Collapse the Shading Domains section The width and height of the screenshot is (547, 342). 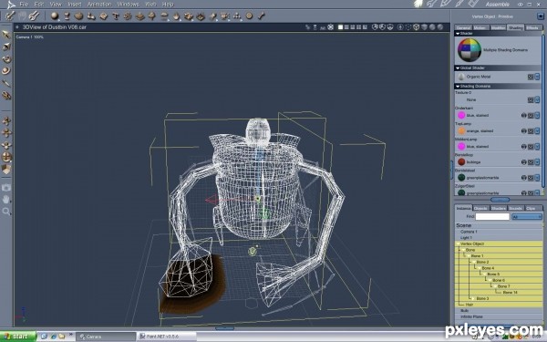coord(458,87)
